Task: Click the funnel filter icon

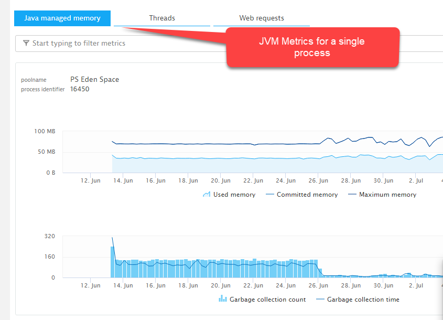Action: [x=26, y=44]
